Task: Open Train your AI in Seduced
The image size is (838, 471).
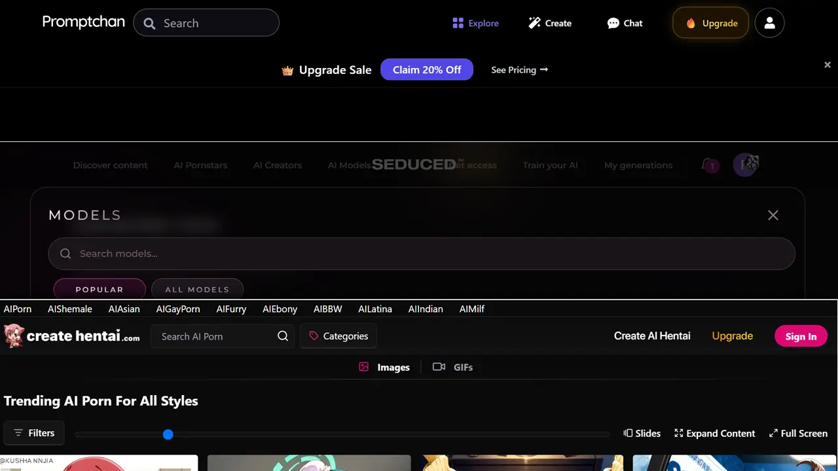Action: [x=550, y=165]
